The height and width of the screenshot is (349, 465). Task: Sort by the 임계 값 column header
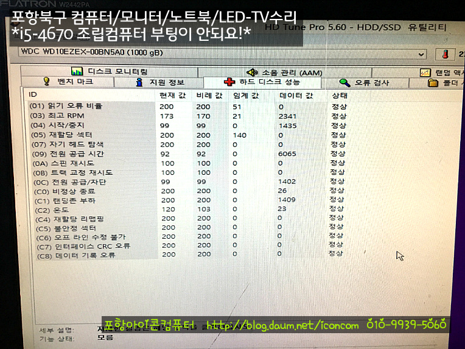coord(246,96)
